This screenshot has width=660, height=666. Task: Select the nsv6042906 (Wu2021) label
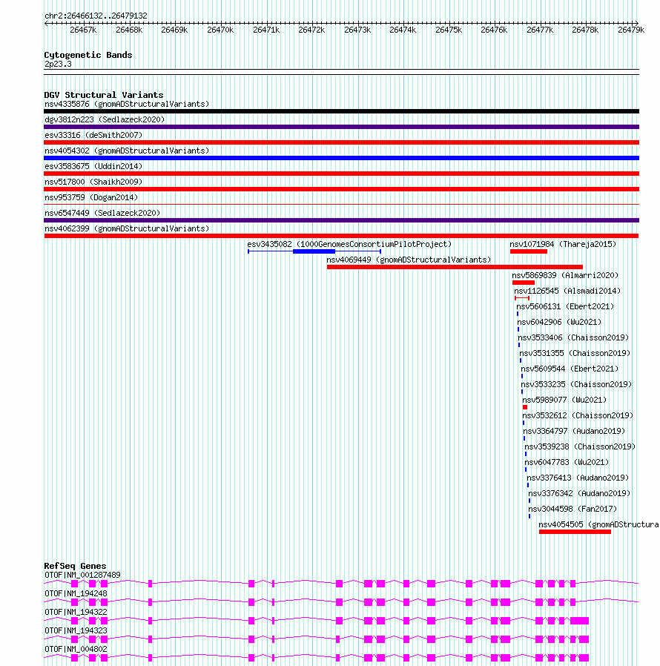[559, 322]
